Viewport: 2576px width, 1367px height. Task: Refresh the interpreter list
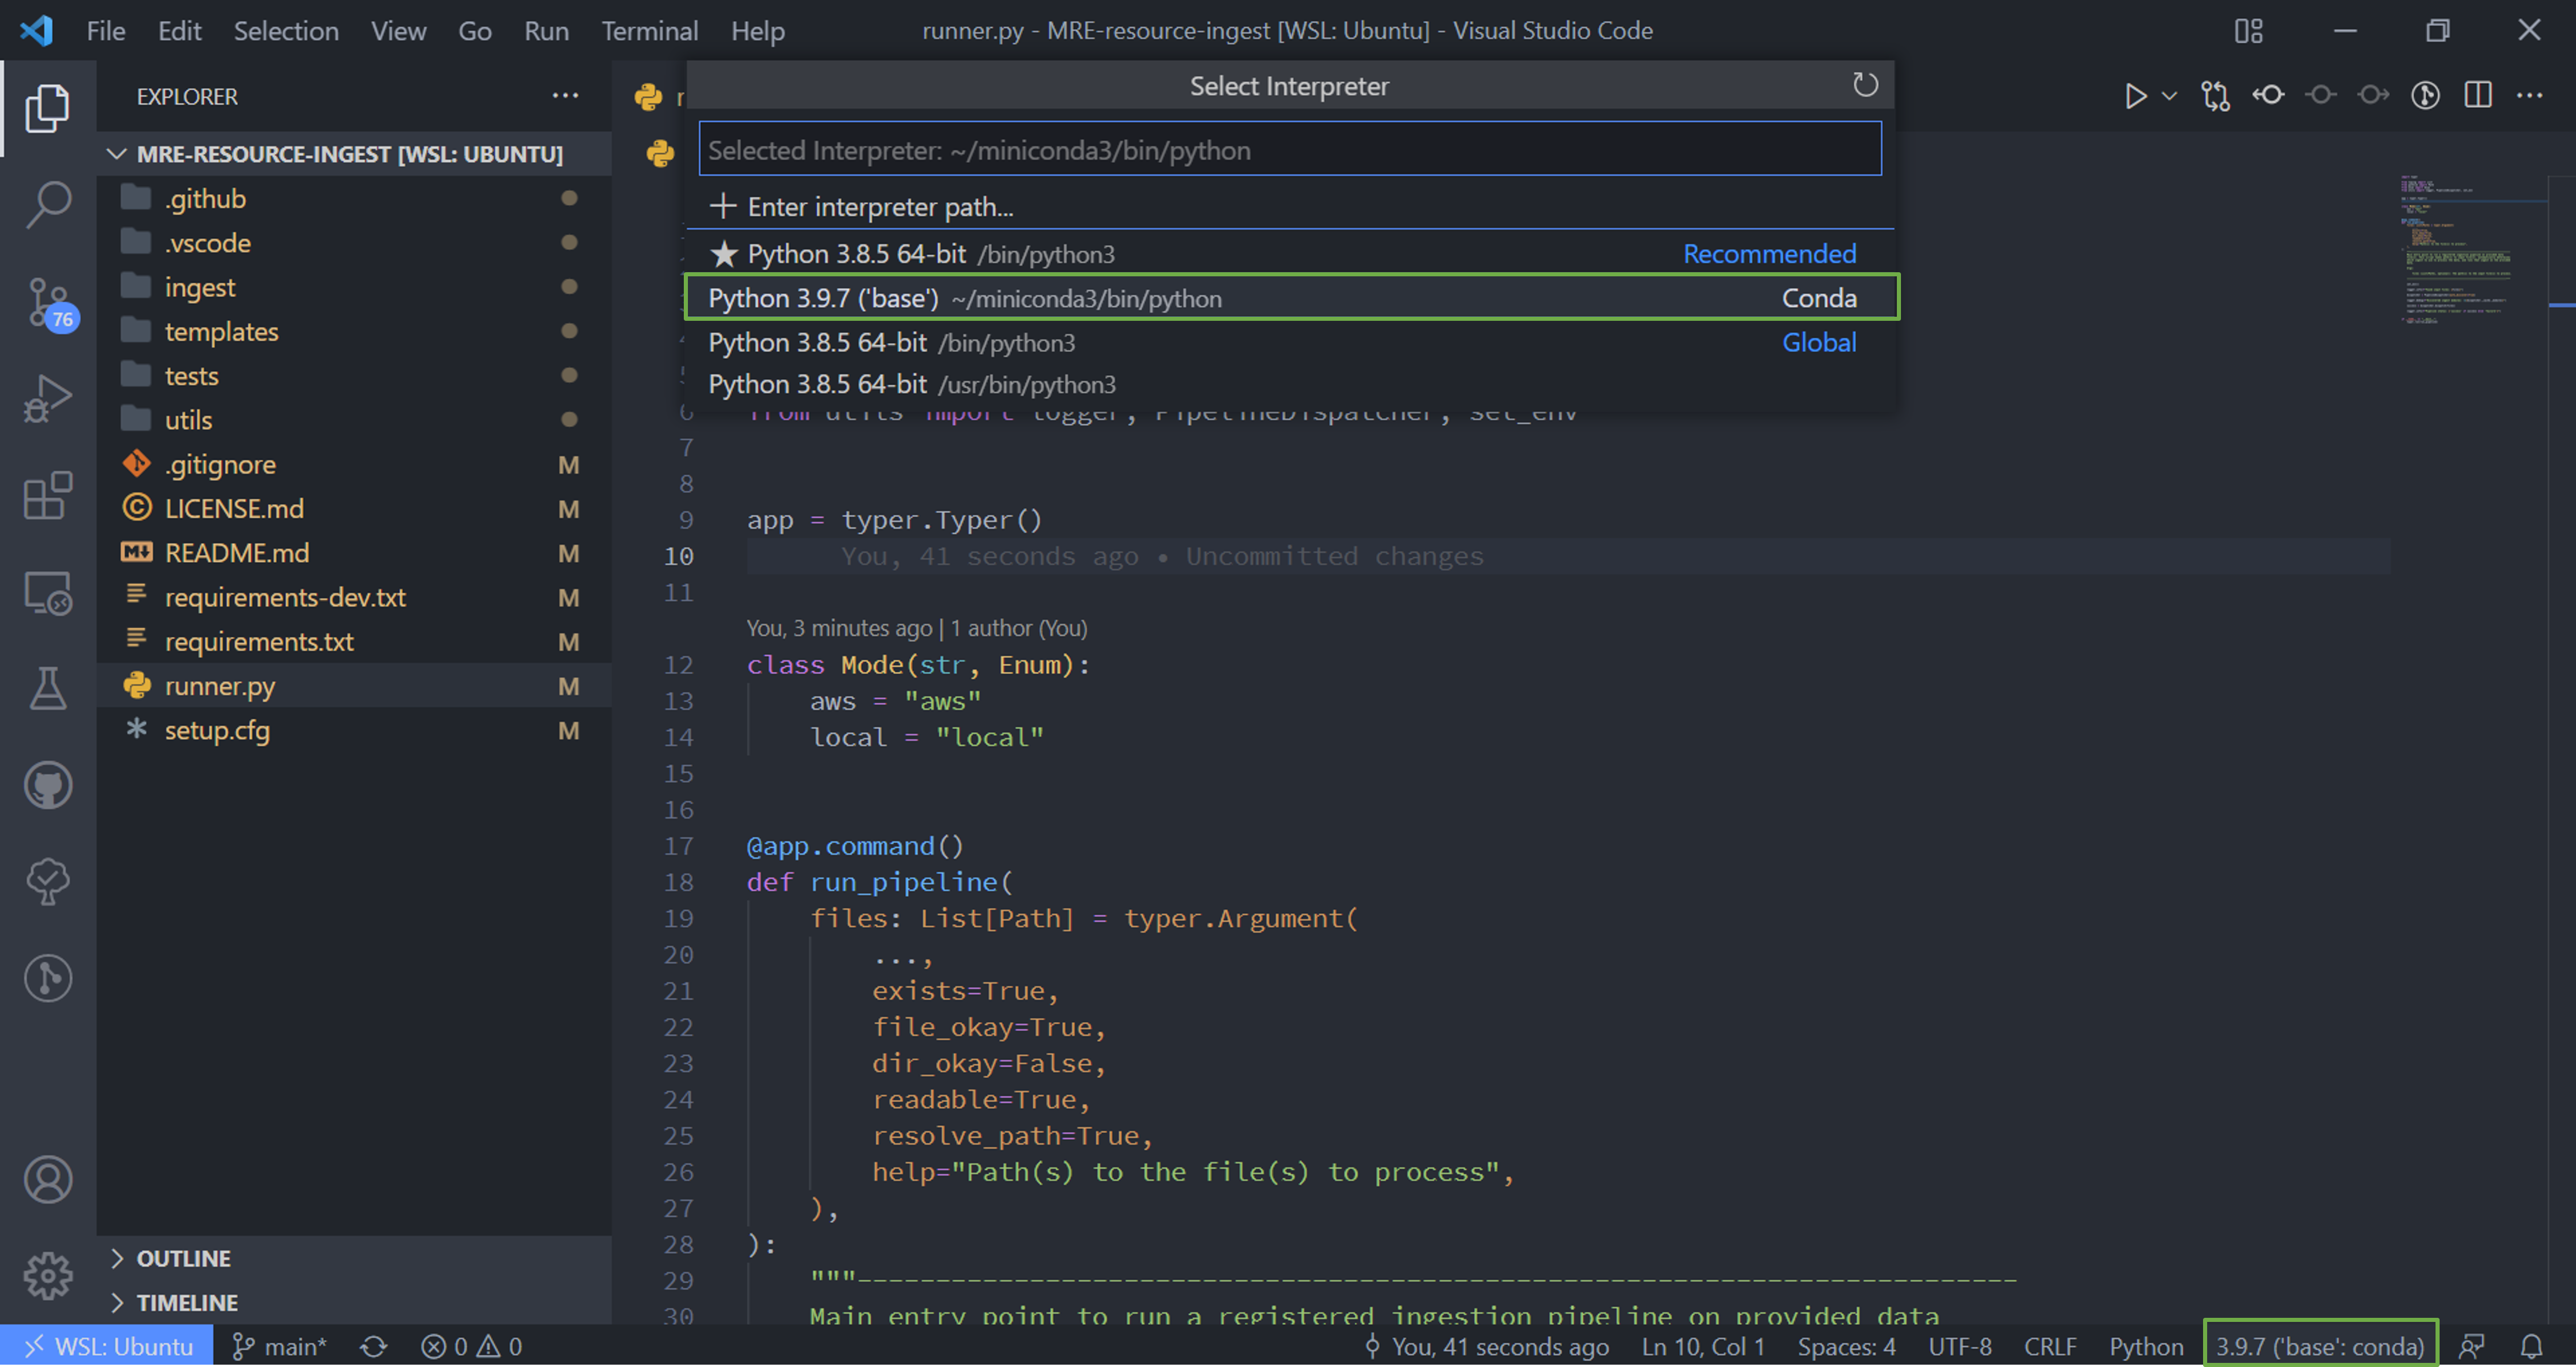pos(1865,85)
